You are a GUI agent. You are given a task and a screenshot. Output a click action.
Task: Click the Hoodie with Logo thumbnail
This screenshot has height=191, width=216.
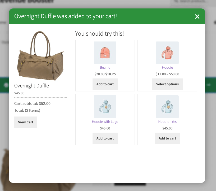tap(105, 107)
